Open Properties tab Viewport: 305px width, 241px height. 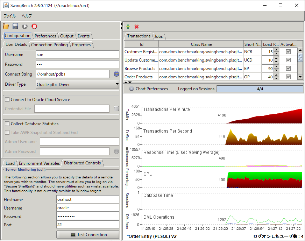point(81,45)
